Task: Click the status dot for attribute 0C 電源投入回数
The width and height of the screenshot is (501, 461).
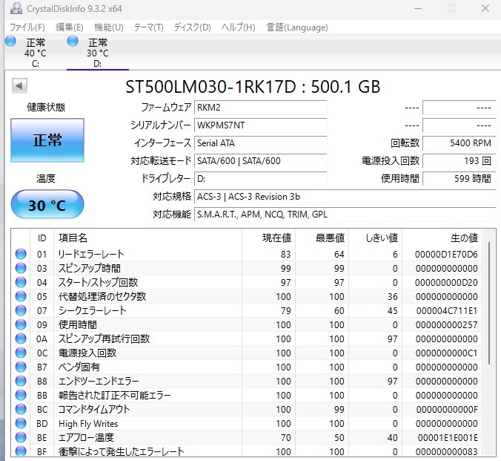Action: 21,353
